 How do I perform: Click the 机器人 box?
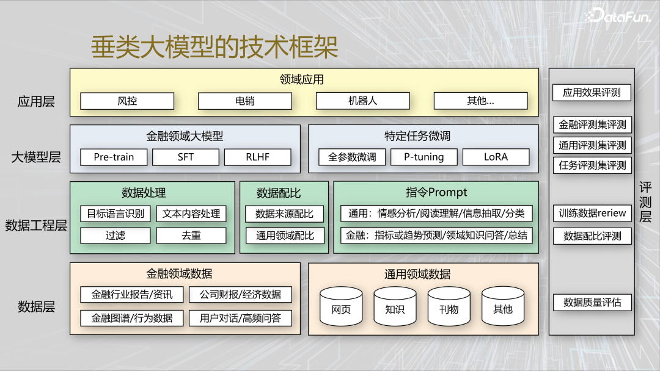point(363,101)
